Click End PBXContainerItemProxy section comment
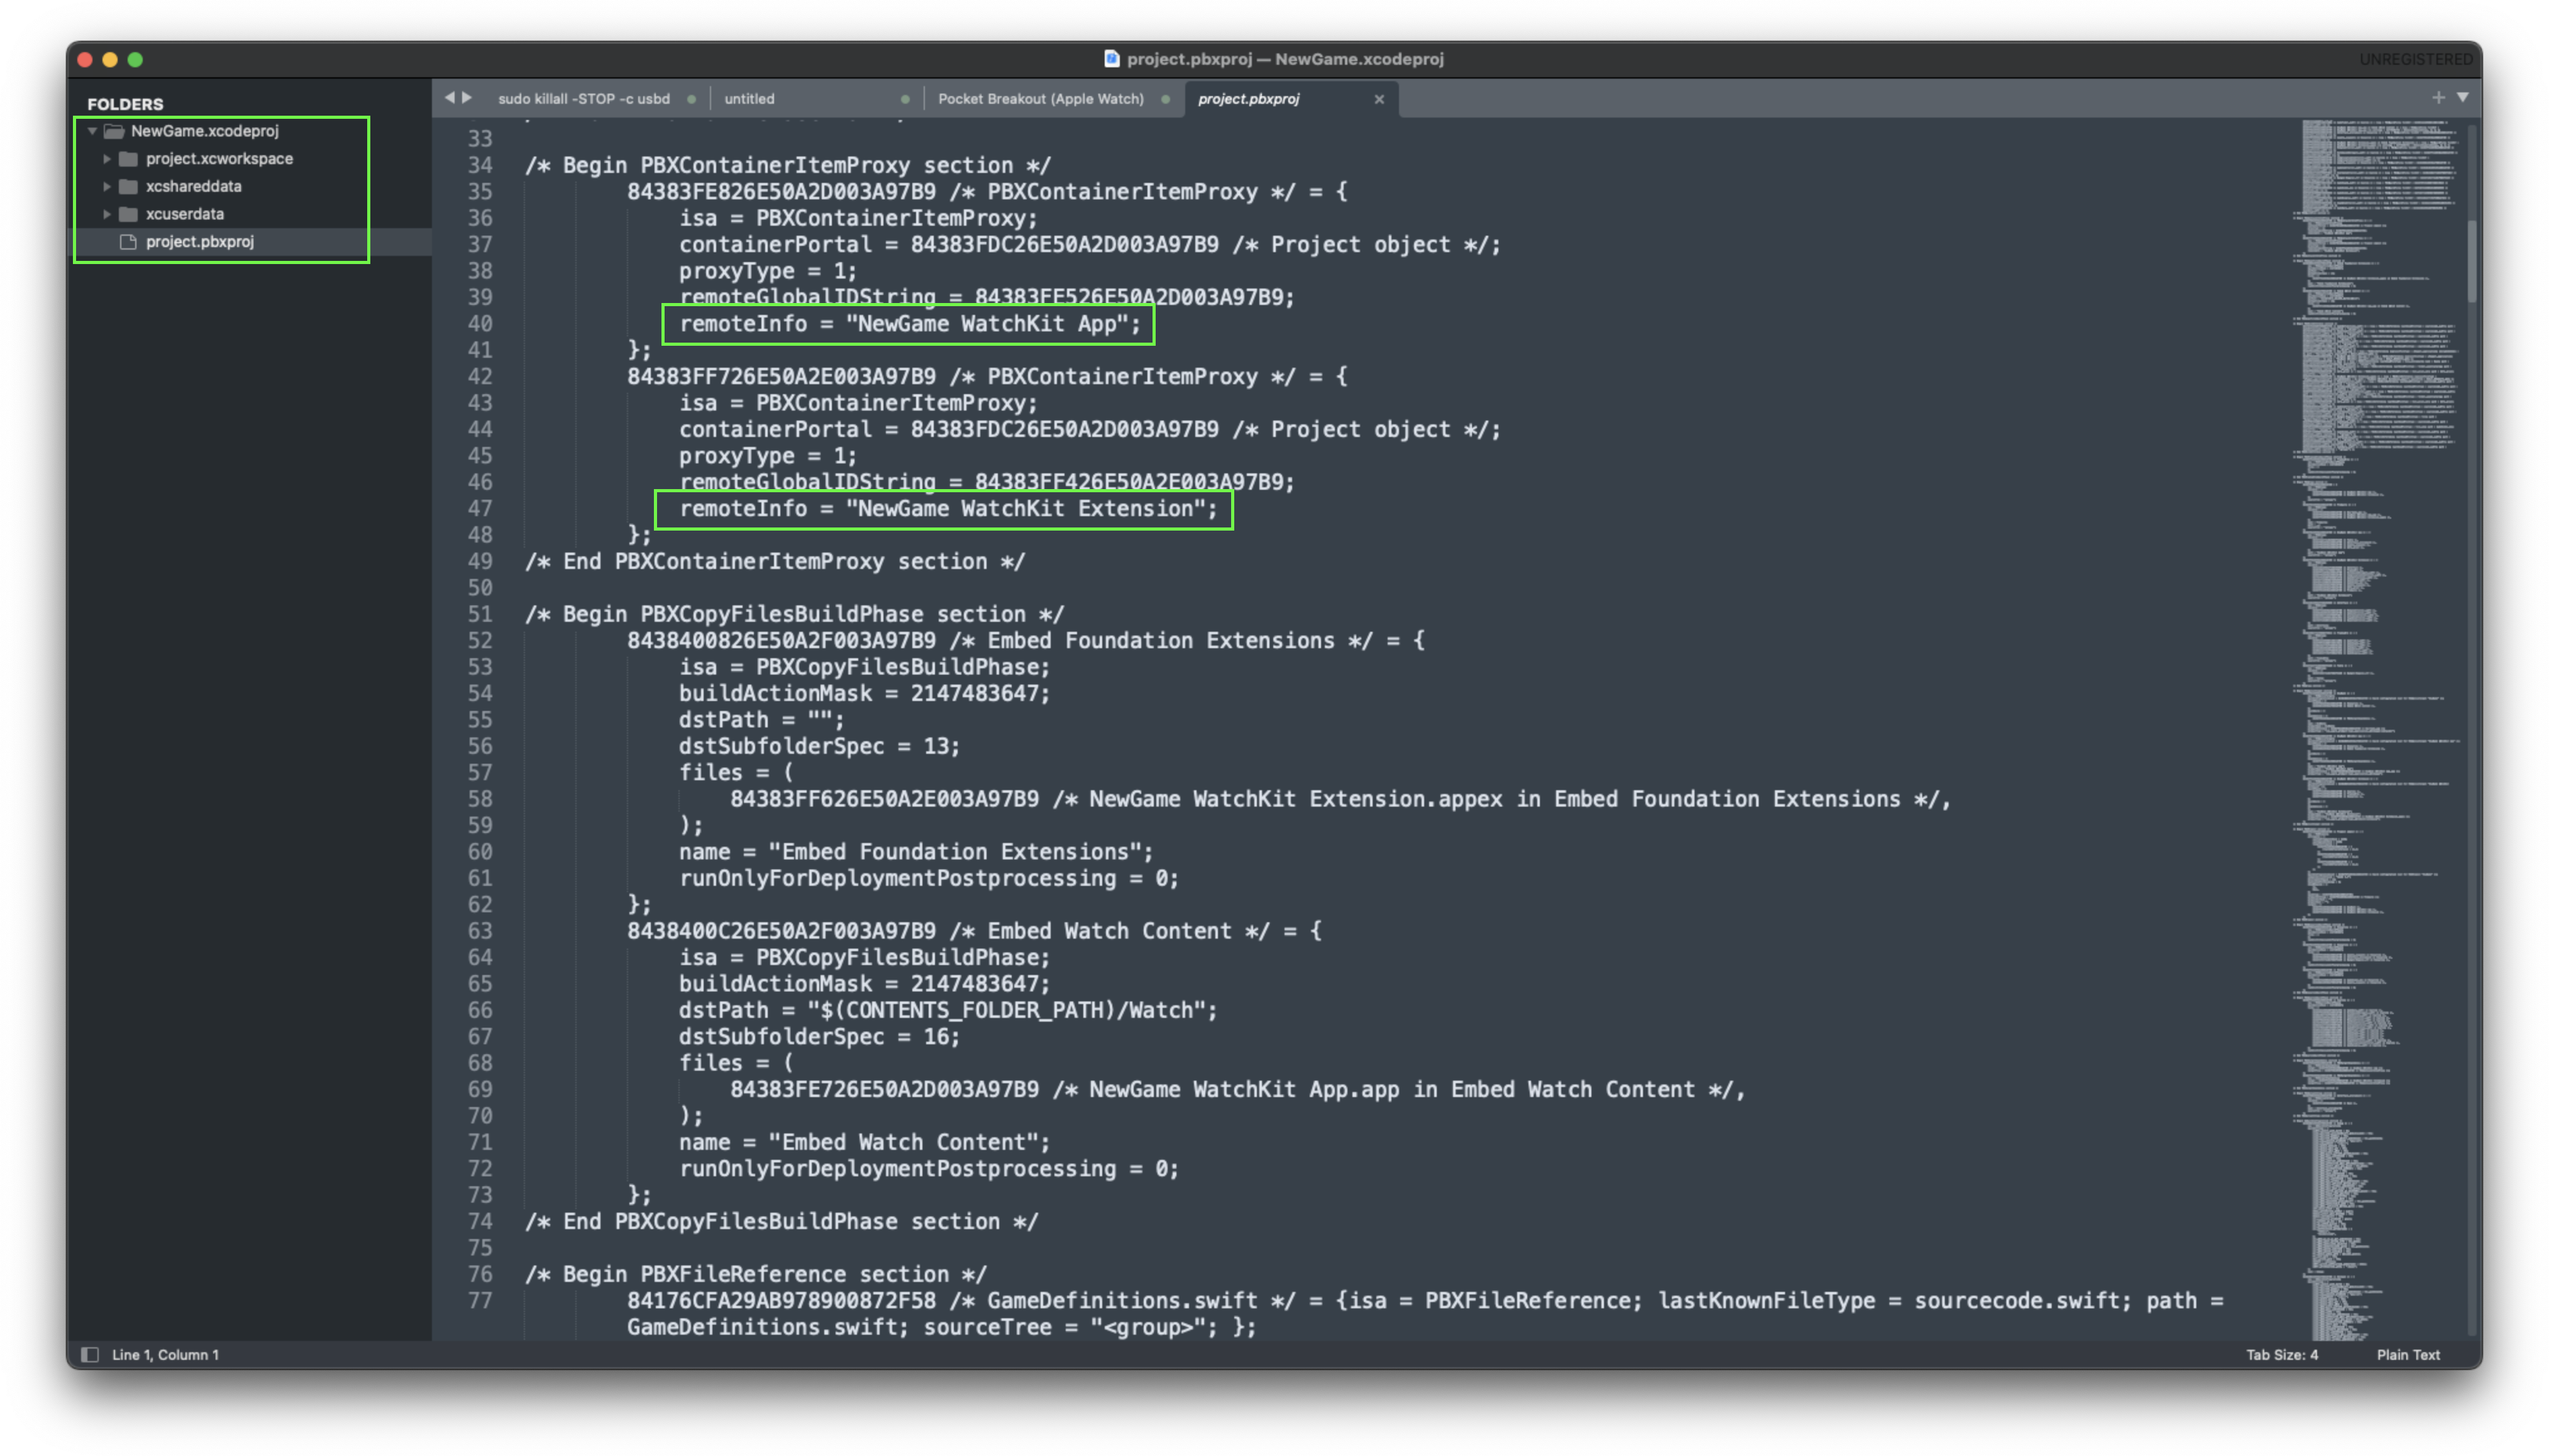Viewport: 2549px width, 1456px height. (x=775, y=561)
